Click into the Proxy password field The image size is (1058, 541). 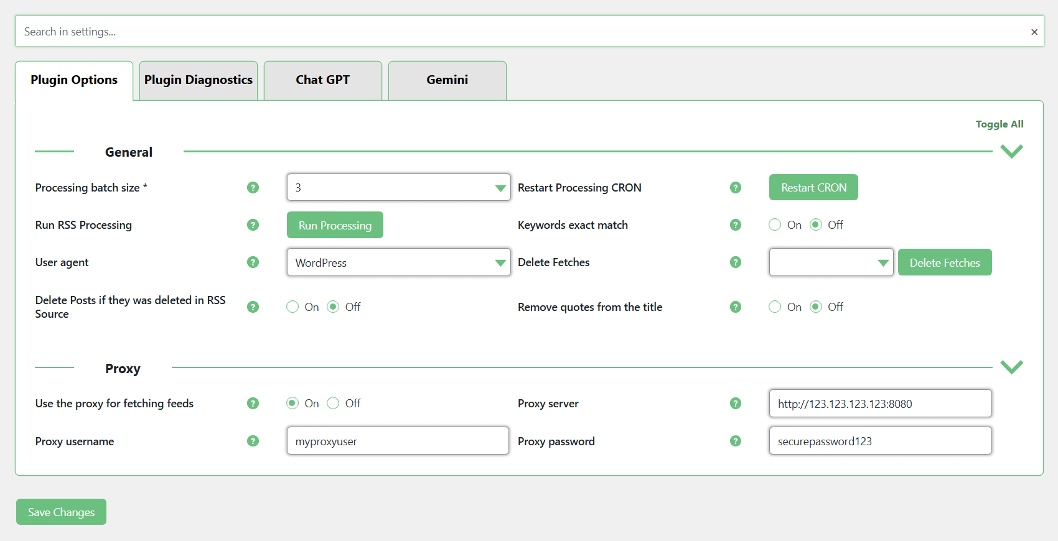[880, 441]
